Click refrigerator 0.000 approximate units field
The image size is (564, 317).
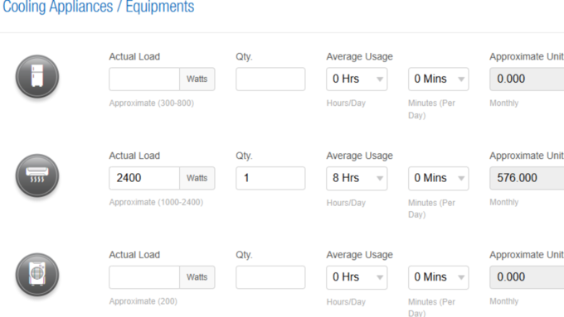[x=527, y=79]
